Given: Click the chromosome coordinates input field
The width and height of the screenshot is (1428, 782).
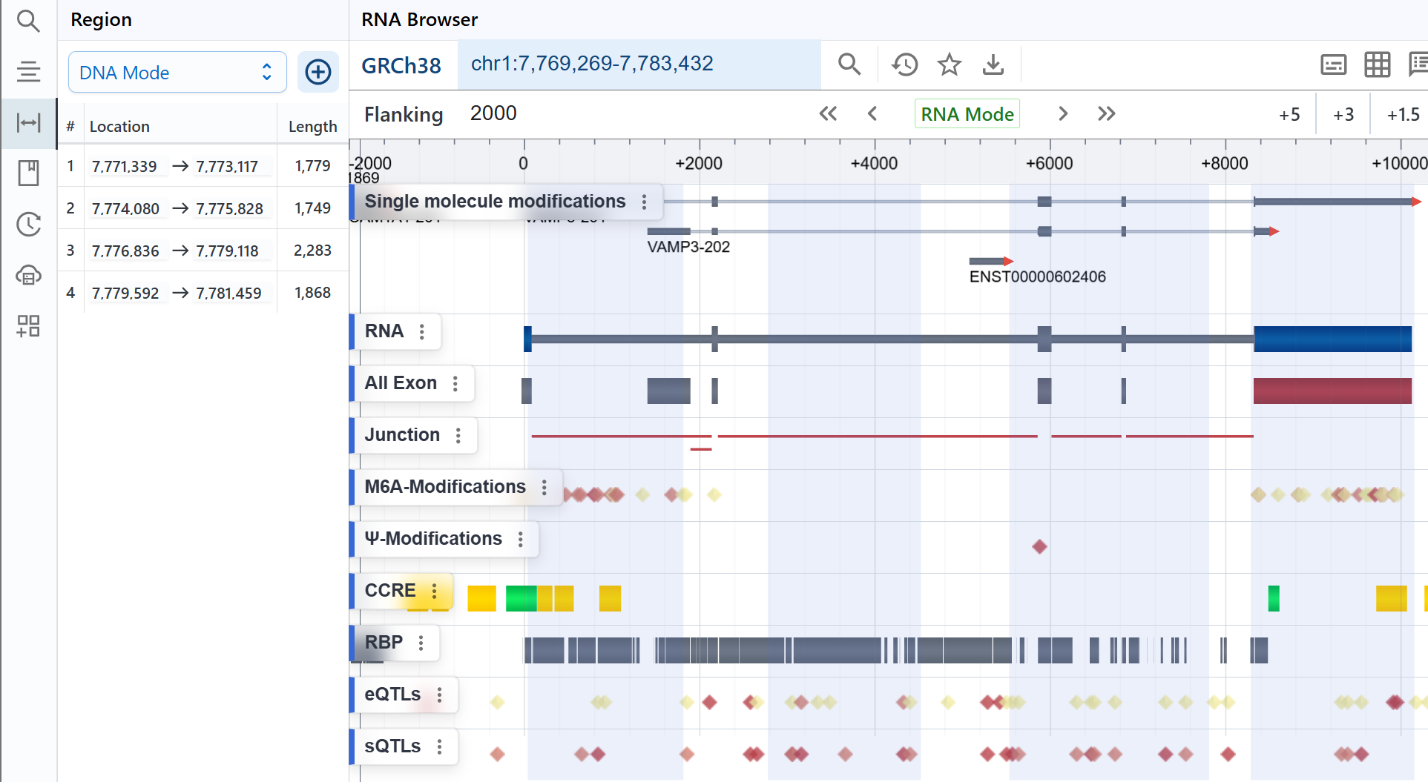Looking at the screenshot, I should (x=638, y=64).
